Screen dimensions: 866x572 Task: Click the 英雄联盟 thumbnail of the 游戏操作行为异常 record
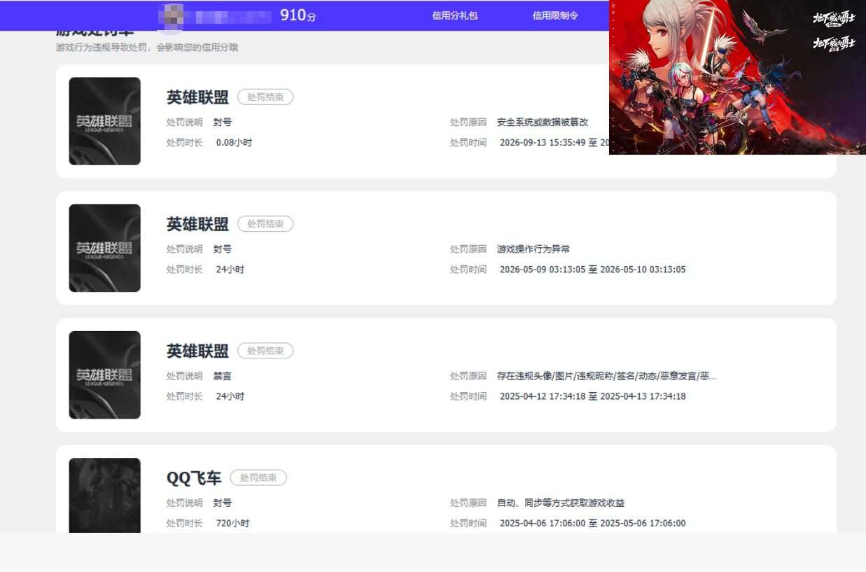click(x=104, y=248)
